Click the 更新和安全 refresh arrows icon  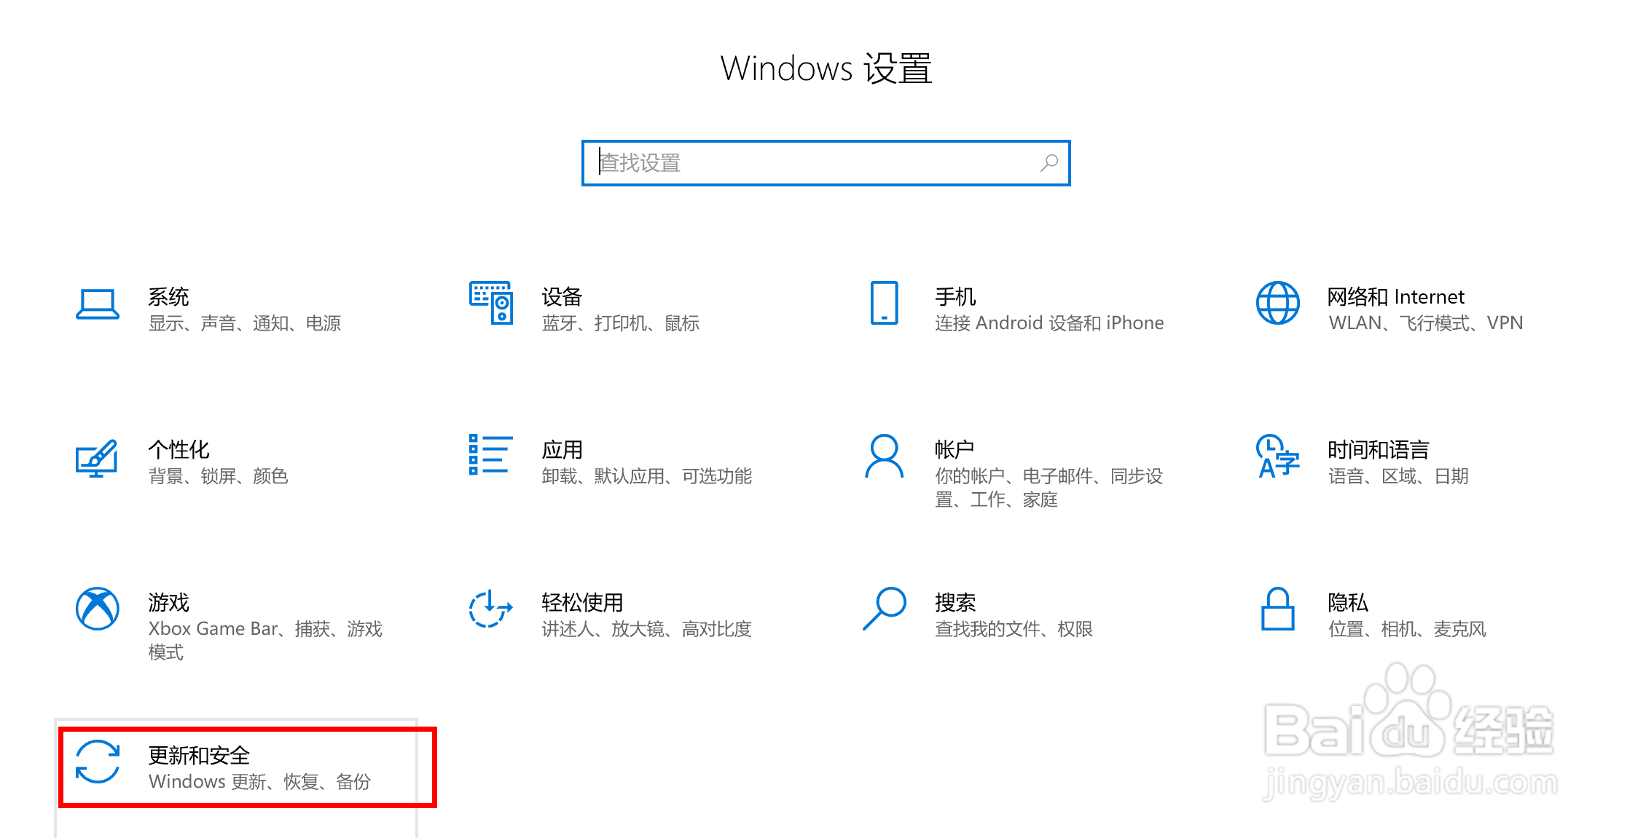tap(98, 762)
